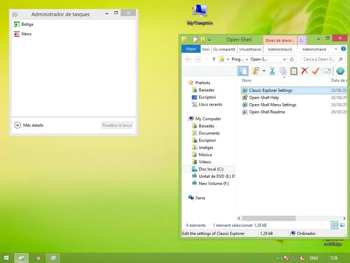
Task: Click the Refresh button in address bar
Action: [x=292, y=59]
